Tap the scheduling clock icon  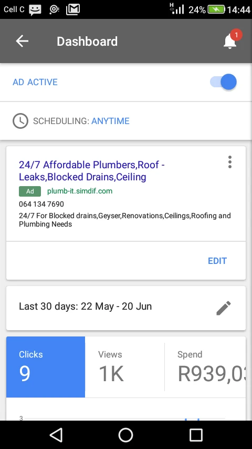pos(20,121)
